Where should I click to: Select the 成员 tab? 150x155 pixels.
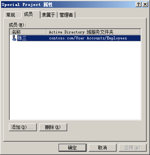pos(29,14)
